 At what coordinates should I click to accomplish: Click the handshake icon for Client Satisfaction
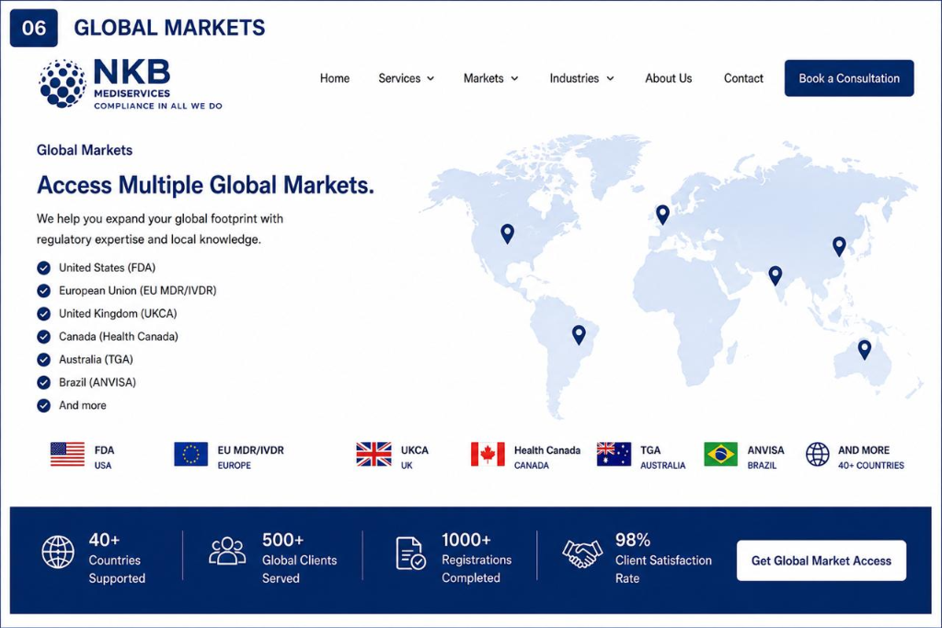(x=582, y=553)
